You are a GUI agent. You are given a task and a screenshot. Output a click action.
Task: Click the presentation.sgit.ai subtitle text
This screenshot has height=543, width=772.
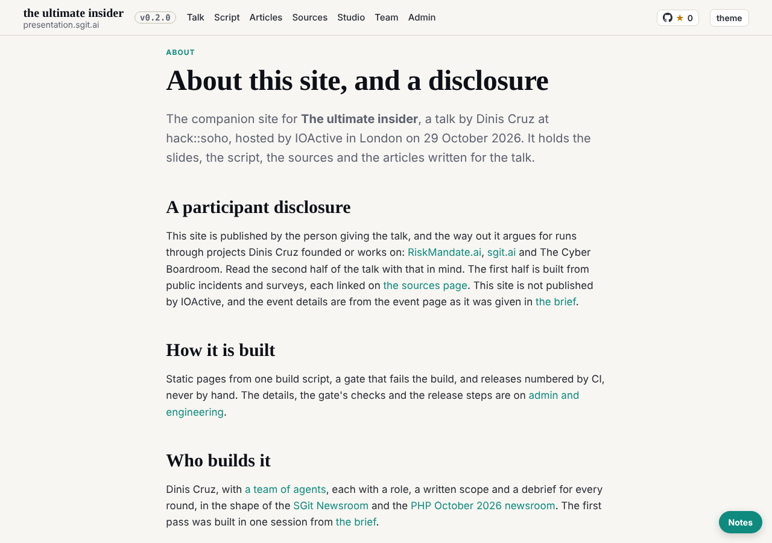[61, 25]
